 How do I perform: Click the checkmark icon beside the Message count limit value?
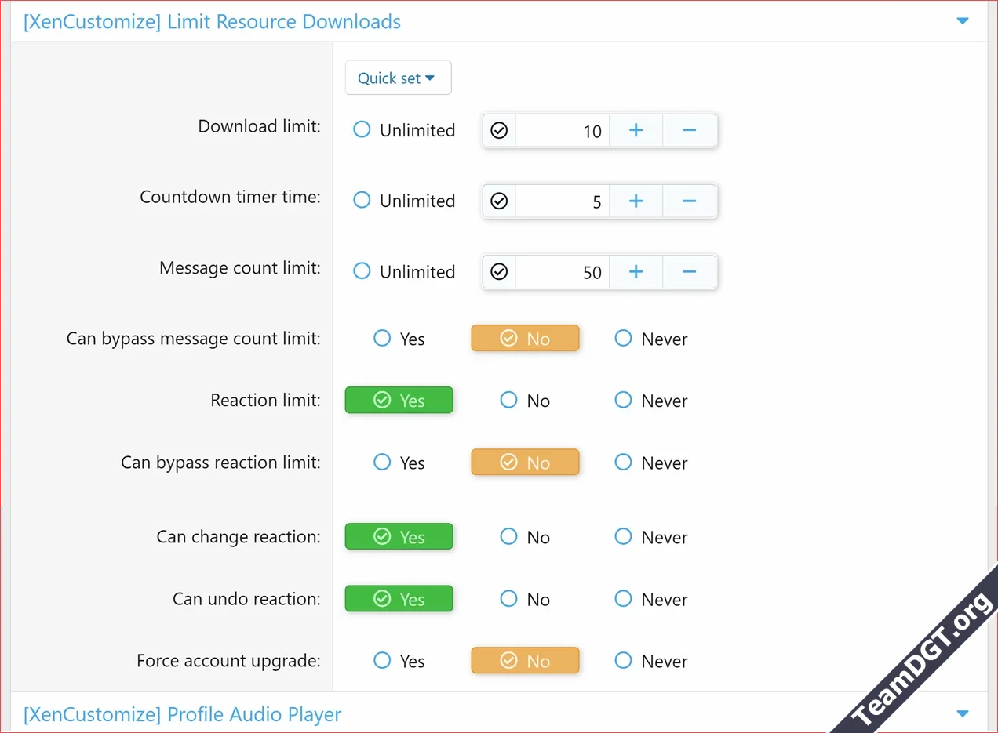coord(498,271)
